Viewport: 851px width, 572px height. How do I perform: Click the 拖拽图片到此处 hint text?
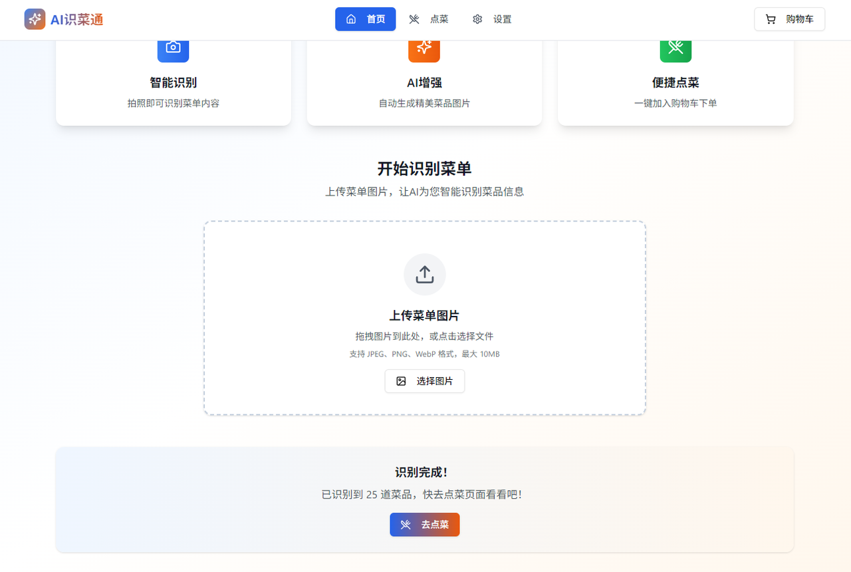(424, 336)
